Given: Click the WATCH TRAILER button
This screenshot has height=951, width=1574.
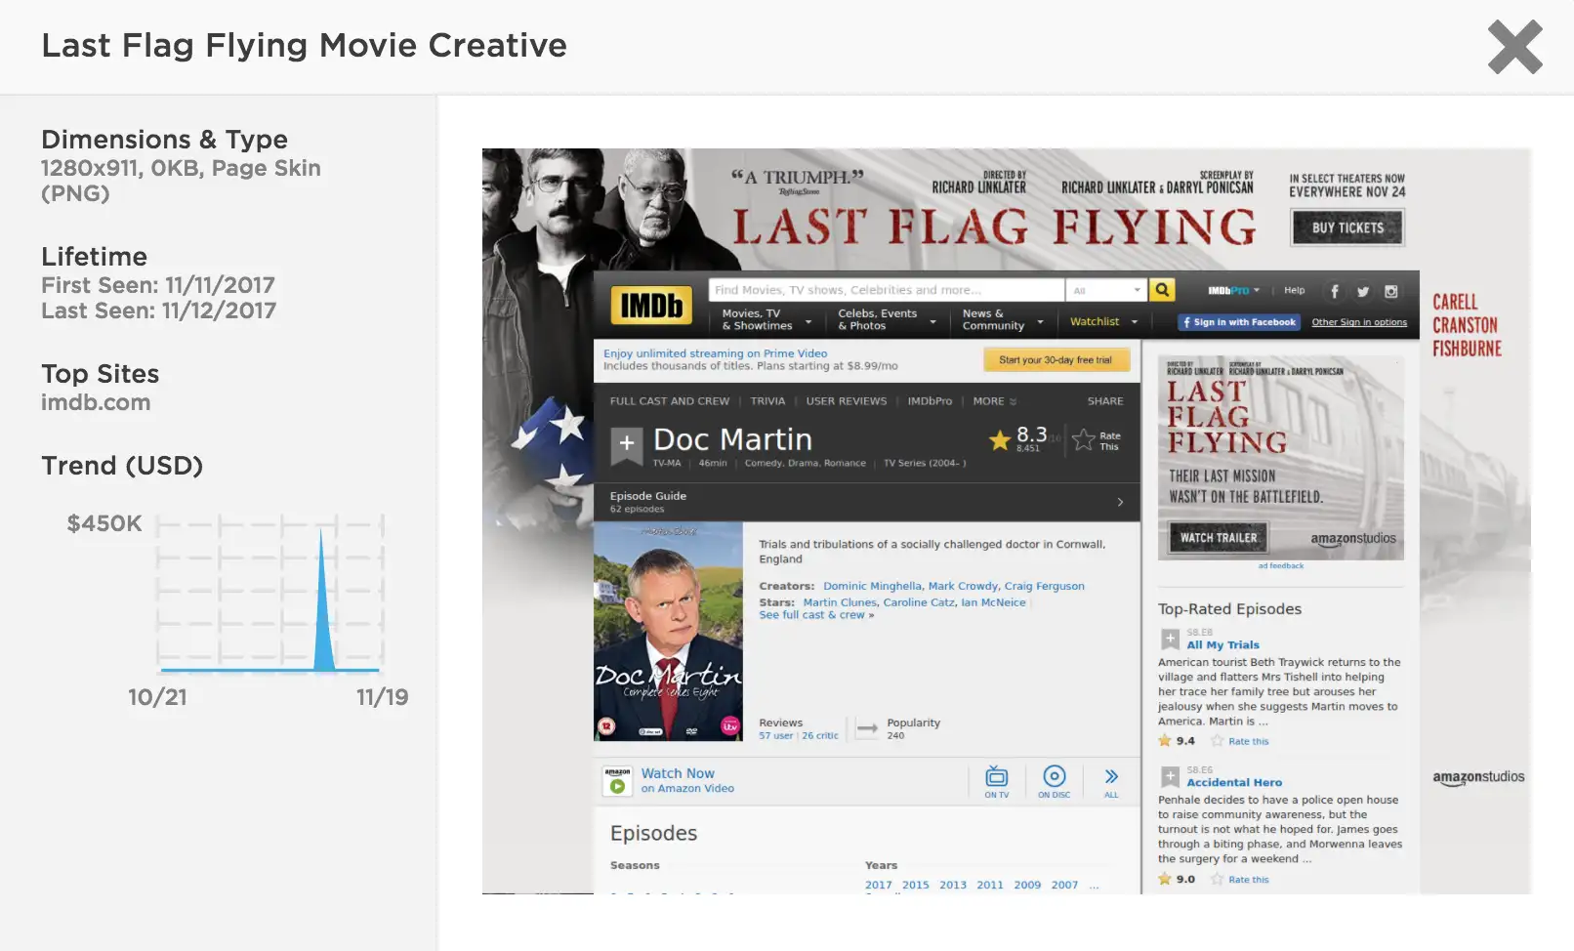Looking at the screenshot, I should [1218, 537].
